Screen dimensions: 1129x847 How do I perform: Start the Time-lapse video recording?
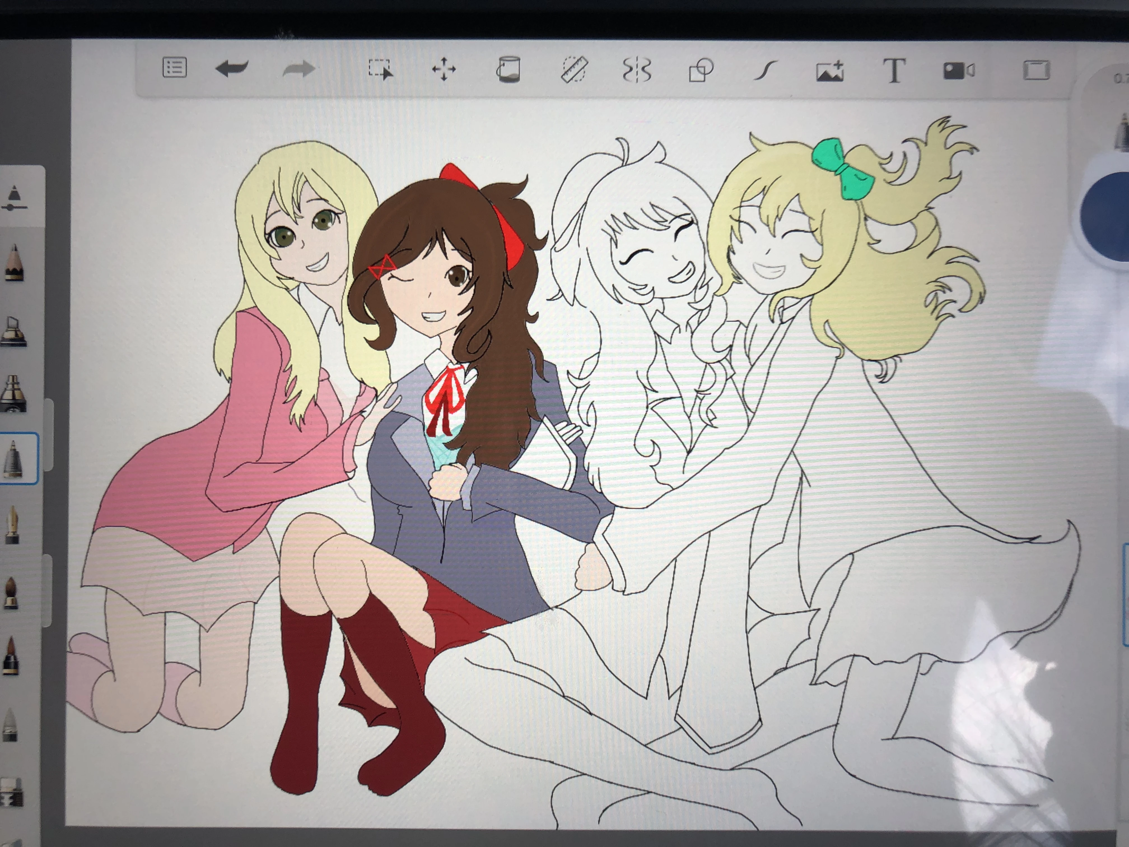point(958,71)
